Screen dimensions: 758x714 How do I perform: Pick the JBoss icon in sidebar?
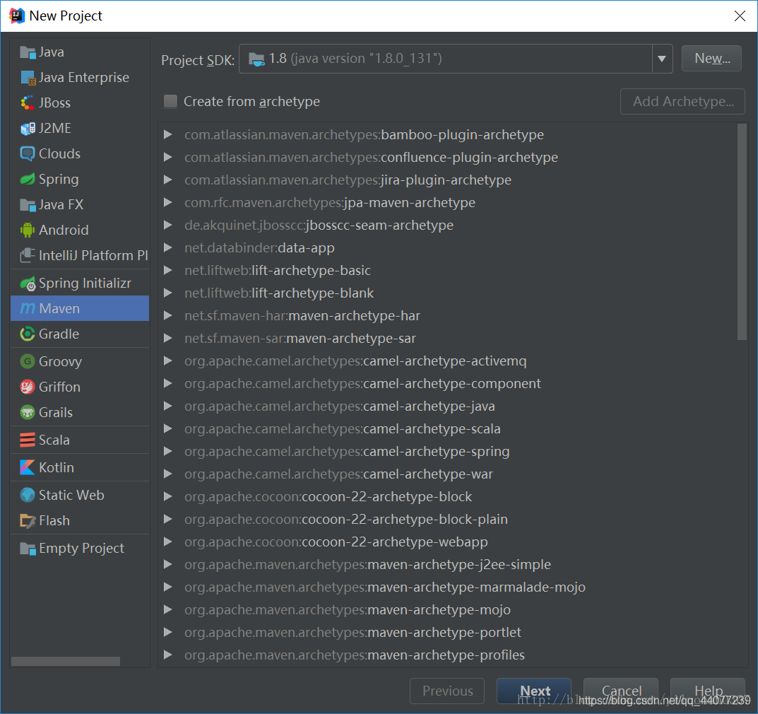[x=28, y=103]
